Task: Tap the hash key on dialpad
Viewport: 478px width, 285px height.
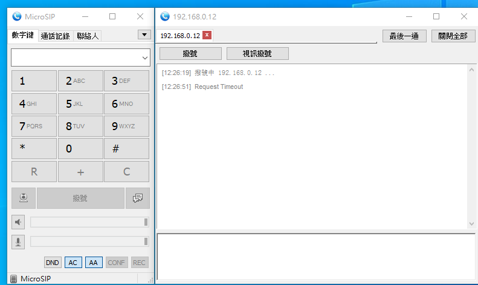Action: tap(126, 149)
